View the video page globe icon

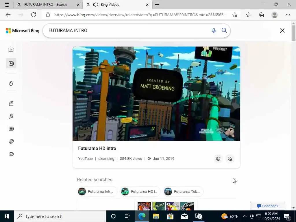(x=218, y=159)
